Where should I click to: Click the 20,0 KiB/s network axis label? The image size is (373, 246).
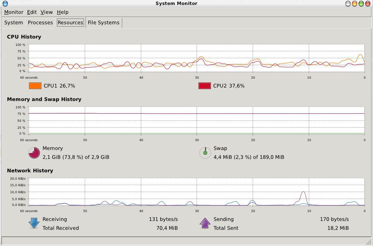(x=17, y=179)
